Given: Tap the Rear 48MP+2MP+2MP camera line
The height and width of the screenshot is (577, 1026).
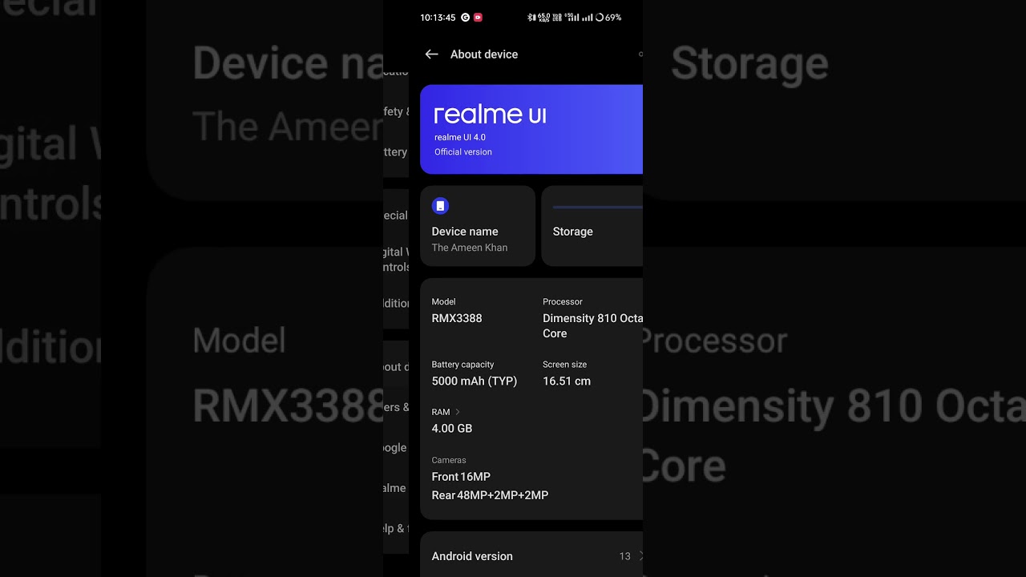Looking at the screenshot, I should (490, 495).
